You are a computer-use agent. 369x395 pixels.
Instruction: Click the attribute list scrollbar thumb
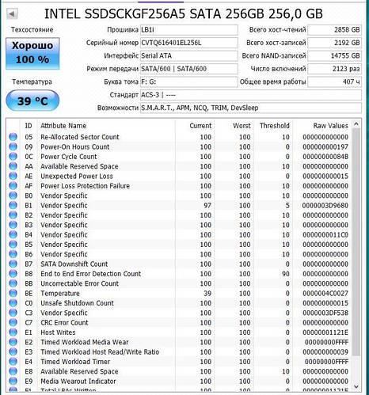[356, 241]
